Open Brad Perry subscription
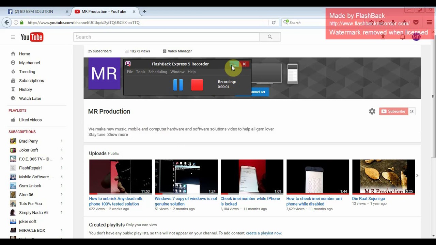Image resolution: width=436 pixels, height=245 pixels. (28, 141)
